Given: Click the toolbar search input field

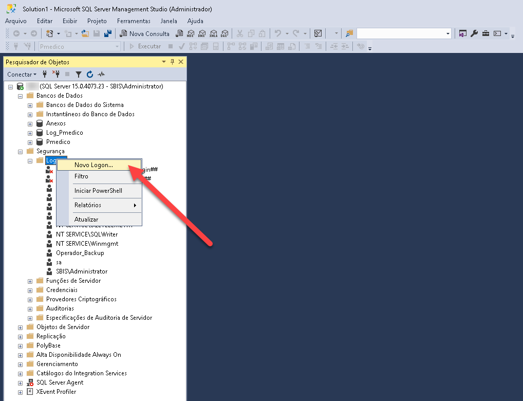Looking at the screenshot, I should click(x=401, y=33).
